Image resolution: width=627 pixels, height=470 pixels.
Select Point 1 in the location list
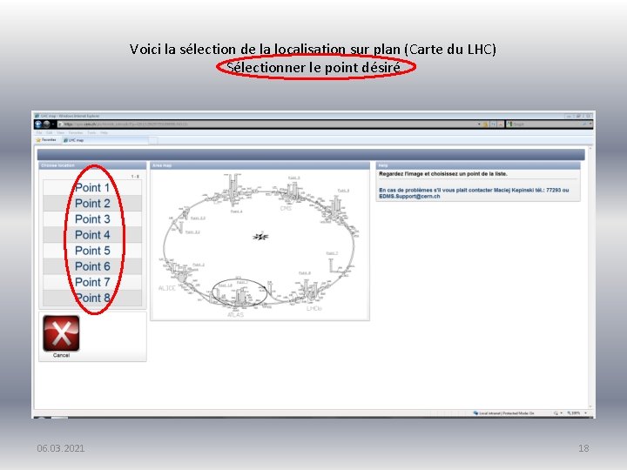tap(92, 187)
